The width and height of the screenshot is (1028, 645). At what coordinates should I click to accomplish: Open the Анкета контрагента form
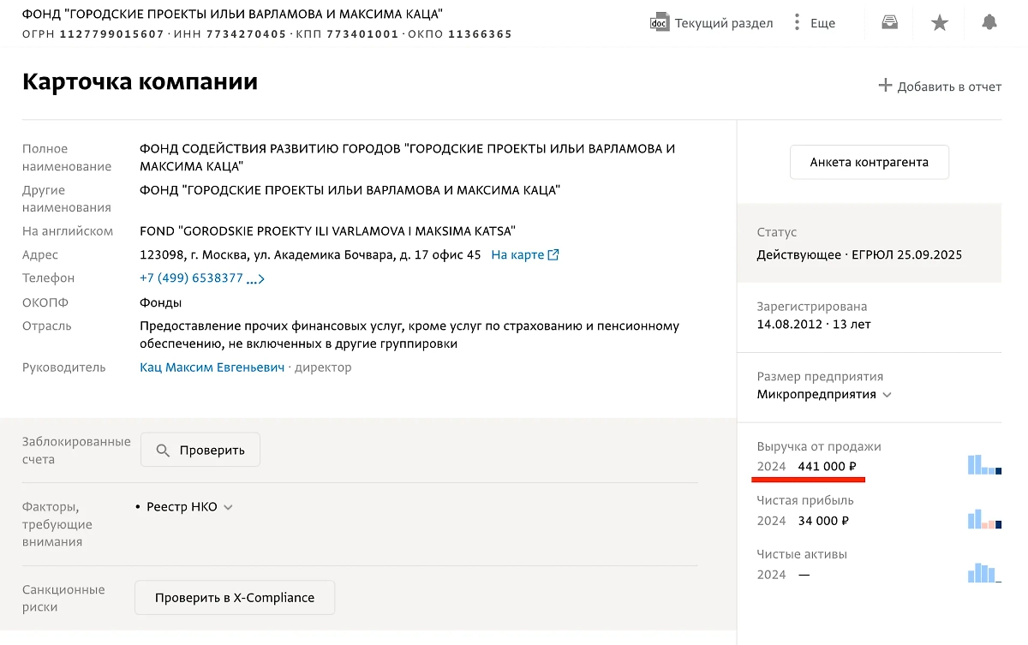tap(869, 162)
